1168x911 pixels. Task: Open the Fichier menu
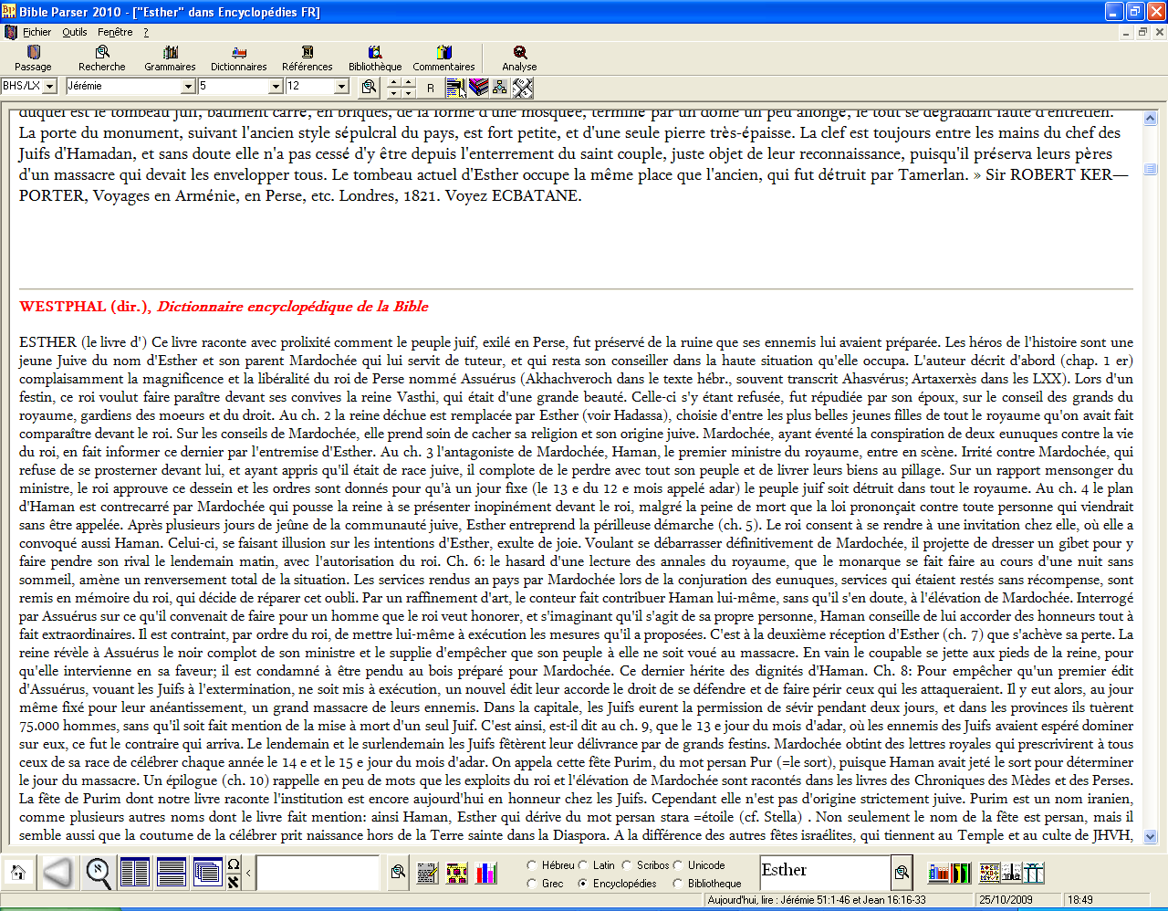tap(37, 32)
